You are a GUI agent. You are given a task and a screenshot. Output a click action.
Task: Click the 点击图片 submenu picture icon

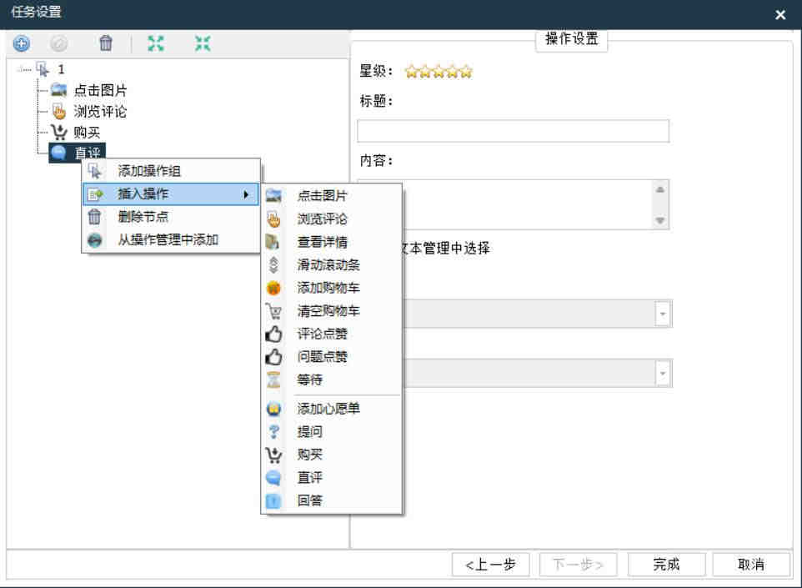(x=273, y=196)
